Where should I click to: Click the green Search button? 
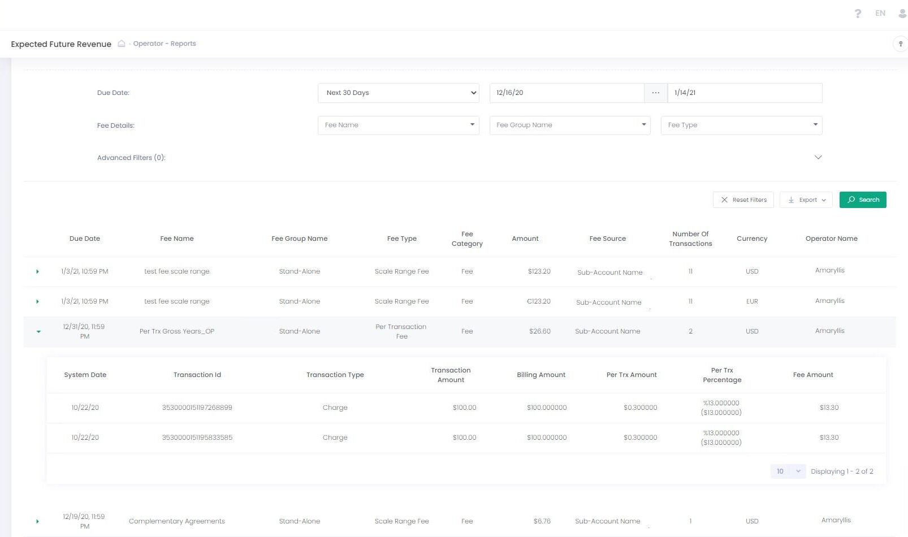pyautogui.click(x=862, y=200)
